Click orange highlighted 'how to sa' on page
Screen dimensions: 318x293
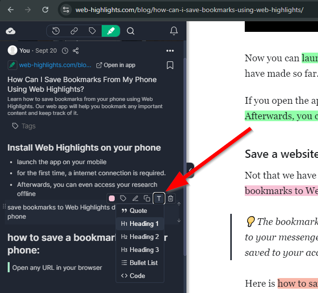[298, 283]
